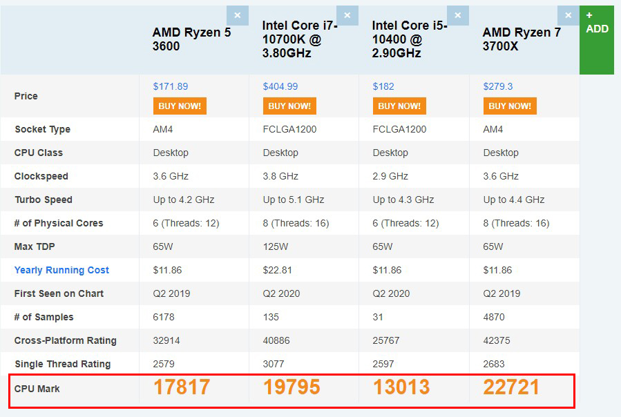Click the Clockspeed row label
Screen dimensions: 621x417
coord(41,176)
